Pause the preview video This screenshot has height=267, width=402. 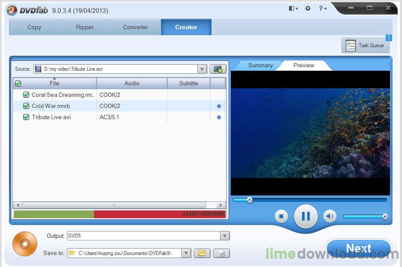click(305, 216)
